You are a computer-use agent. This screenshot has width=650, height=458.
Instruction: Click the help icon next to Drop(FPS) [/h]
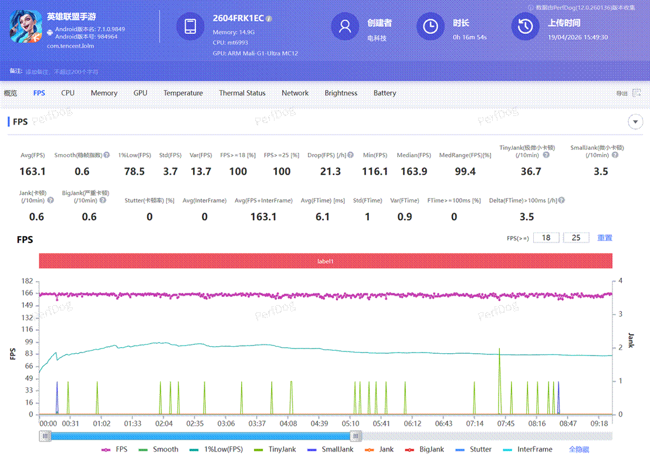click(x=350, y=155)
